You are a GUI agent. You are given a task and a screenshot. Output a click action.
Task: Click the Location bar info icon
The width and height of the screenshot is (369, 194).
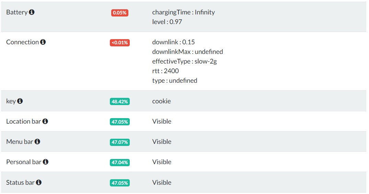coord(45,122)
